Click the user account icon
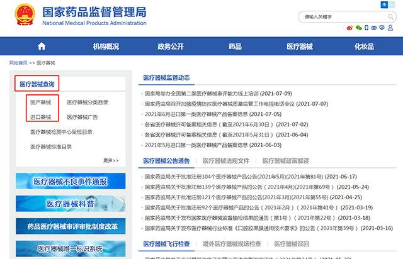The height and width of the screenshot is (259, 403). click(x=390, y=28)
